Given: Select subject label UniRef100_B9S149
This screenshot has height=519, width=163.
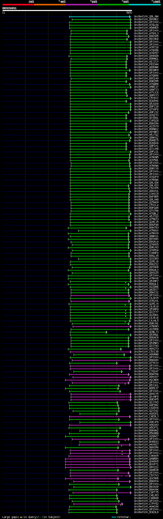Looking at the screenshot, I should (146, 79).
